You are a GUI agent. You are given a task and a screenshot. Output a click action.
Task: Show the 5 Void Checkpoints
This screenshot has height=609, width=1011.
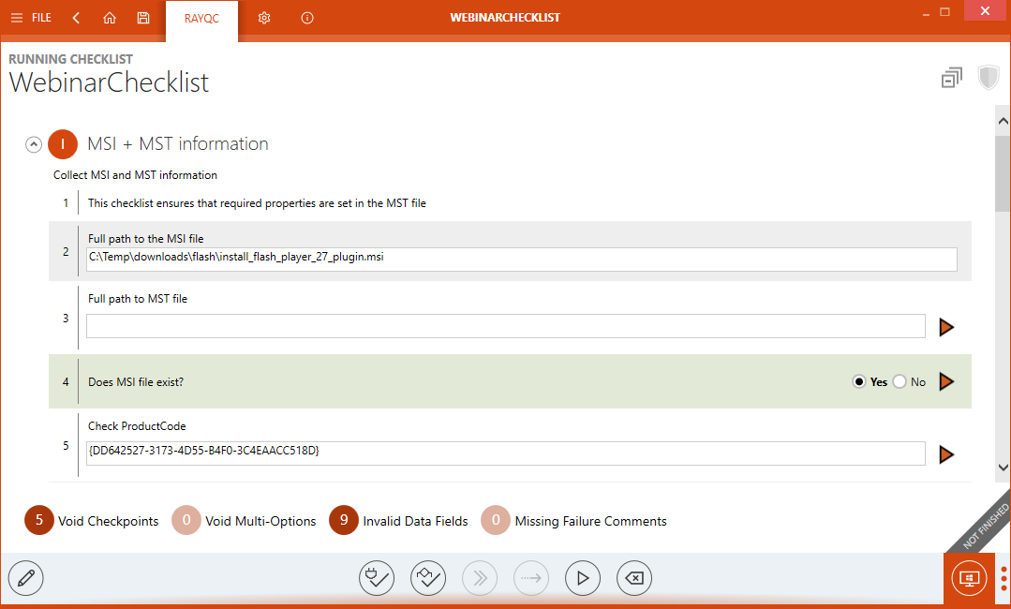click(92, 521)
